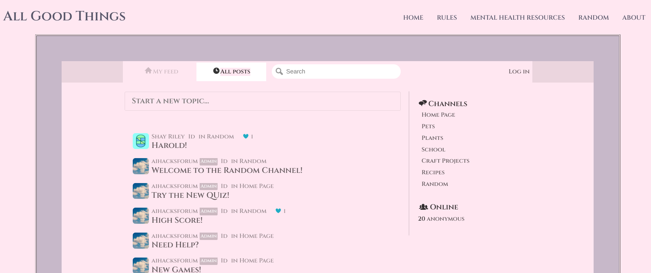Open avatar next to Need Help? post
Image resolution: width=651 pixels, height=273 pixels.
click(141, 241)
